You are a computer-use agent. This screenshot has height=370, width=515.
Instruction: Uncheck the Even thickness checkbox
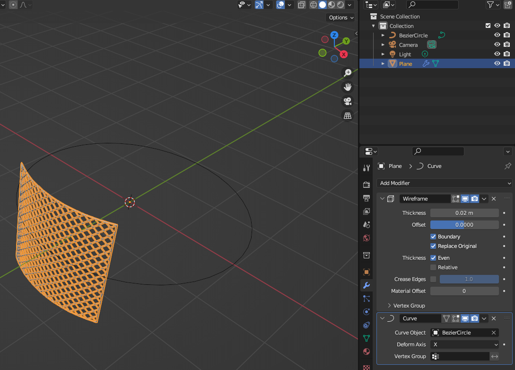(x=433, y=258)
